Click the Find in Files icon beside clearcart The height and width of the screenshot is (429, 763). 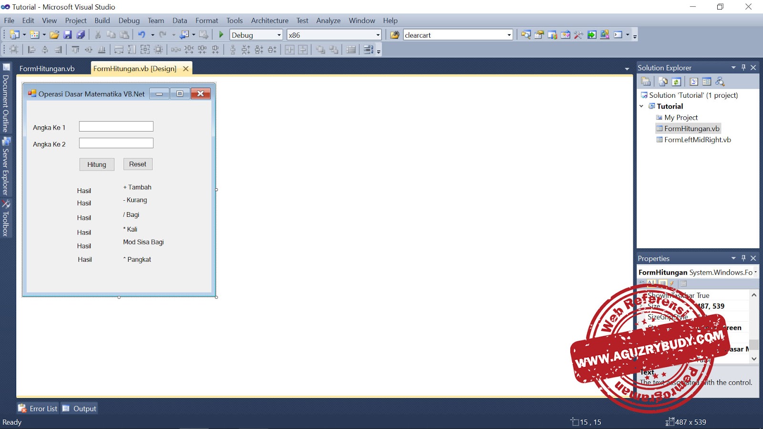[x=395, y=35]
